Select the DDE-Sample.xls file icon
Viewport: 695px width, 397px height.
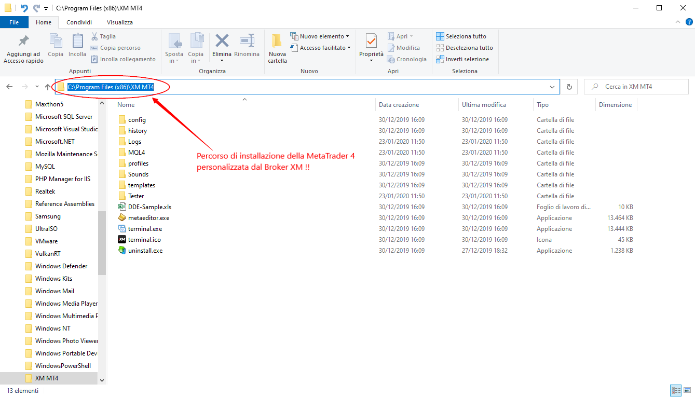122,207
